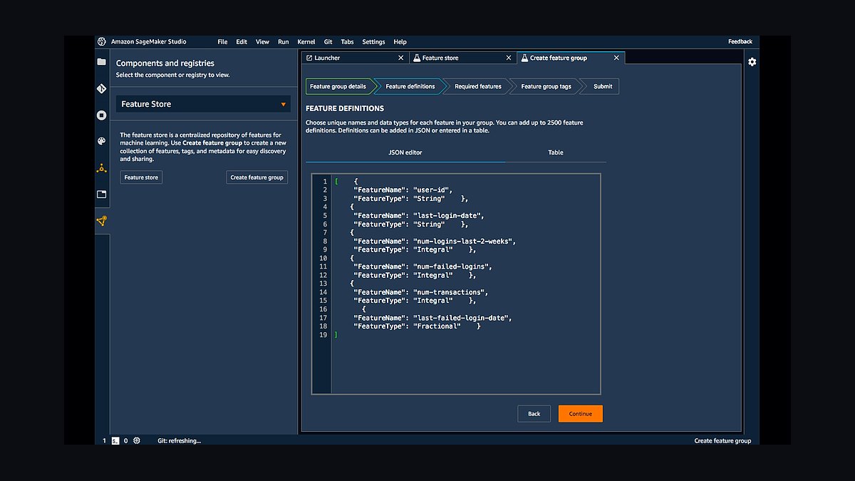Go to Required features step

pyautogui.click(x=477, y=86)
